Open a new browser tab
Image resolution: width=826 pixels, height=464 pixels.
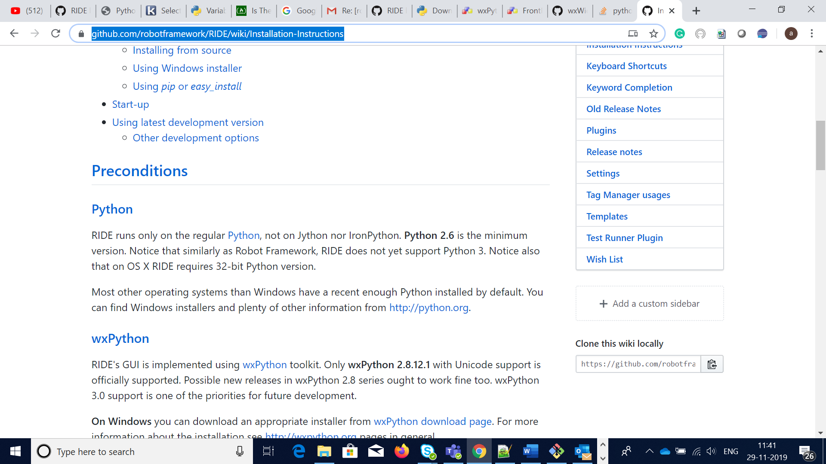[x=696, y=11]
